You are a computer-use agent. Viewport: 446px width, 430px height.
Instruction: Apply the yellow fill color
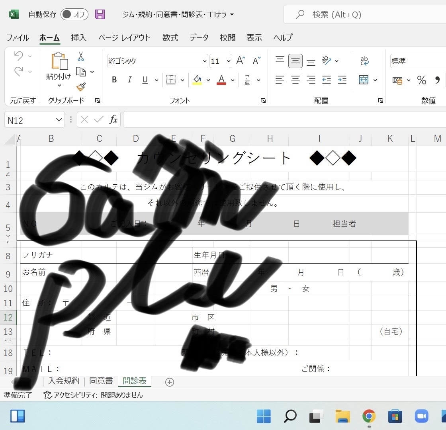(x=197, y=80)
